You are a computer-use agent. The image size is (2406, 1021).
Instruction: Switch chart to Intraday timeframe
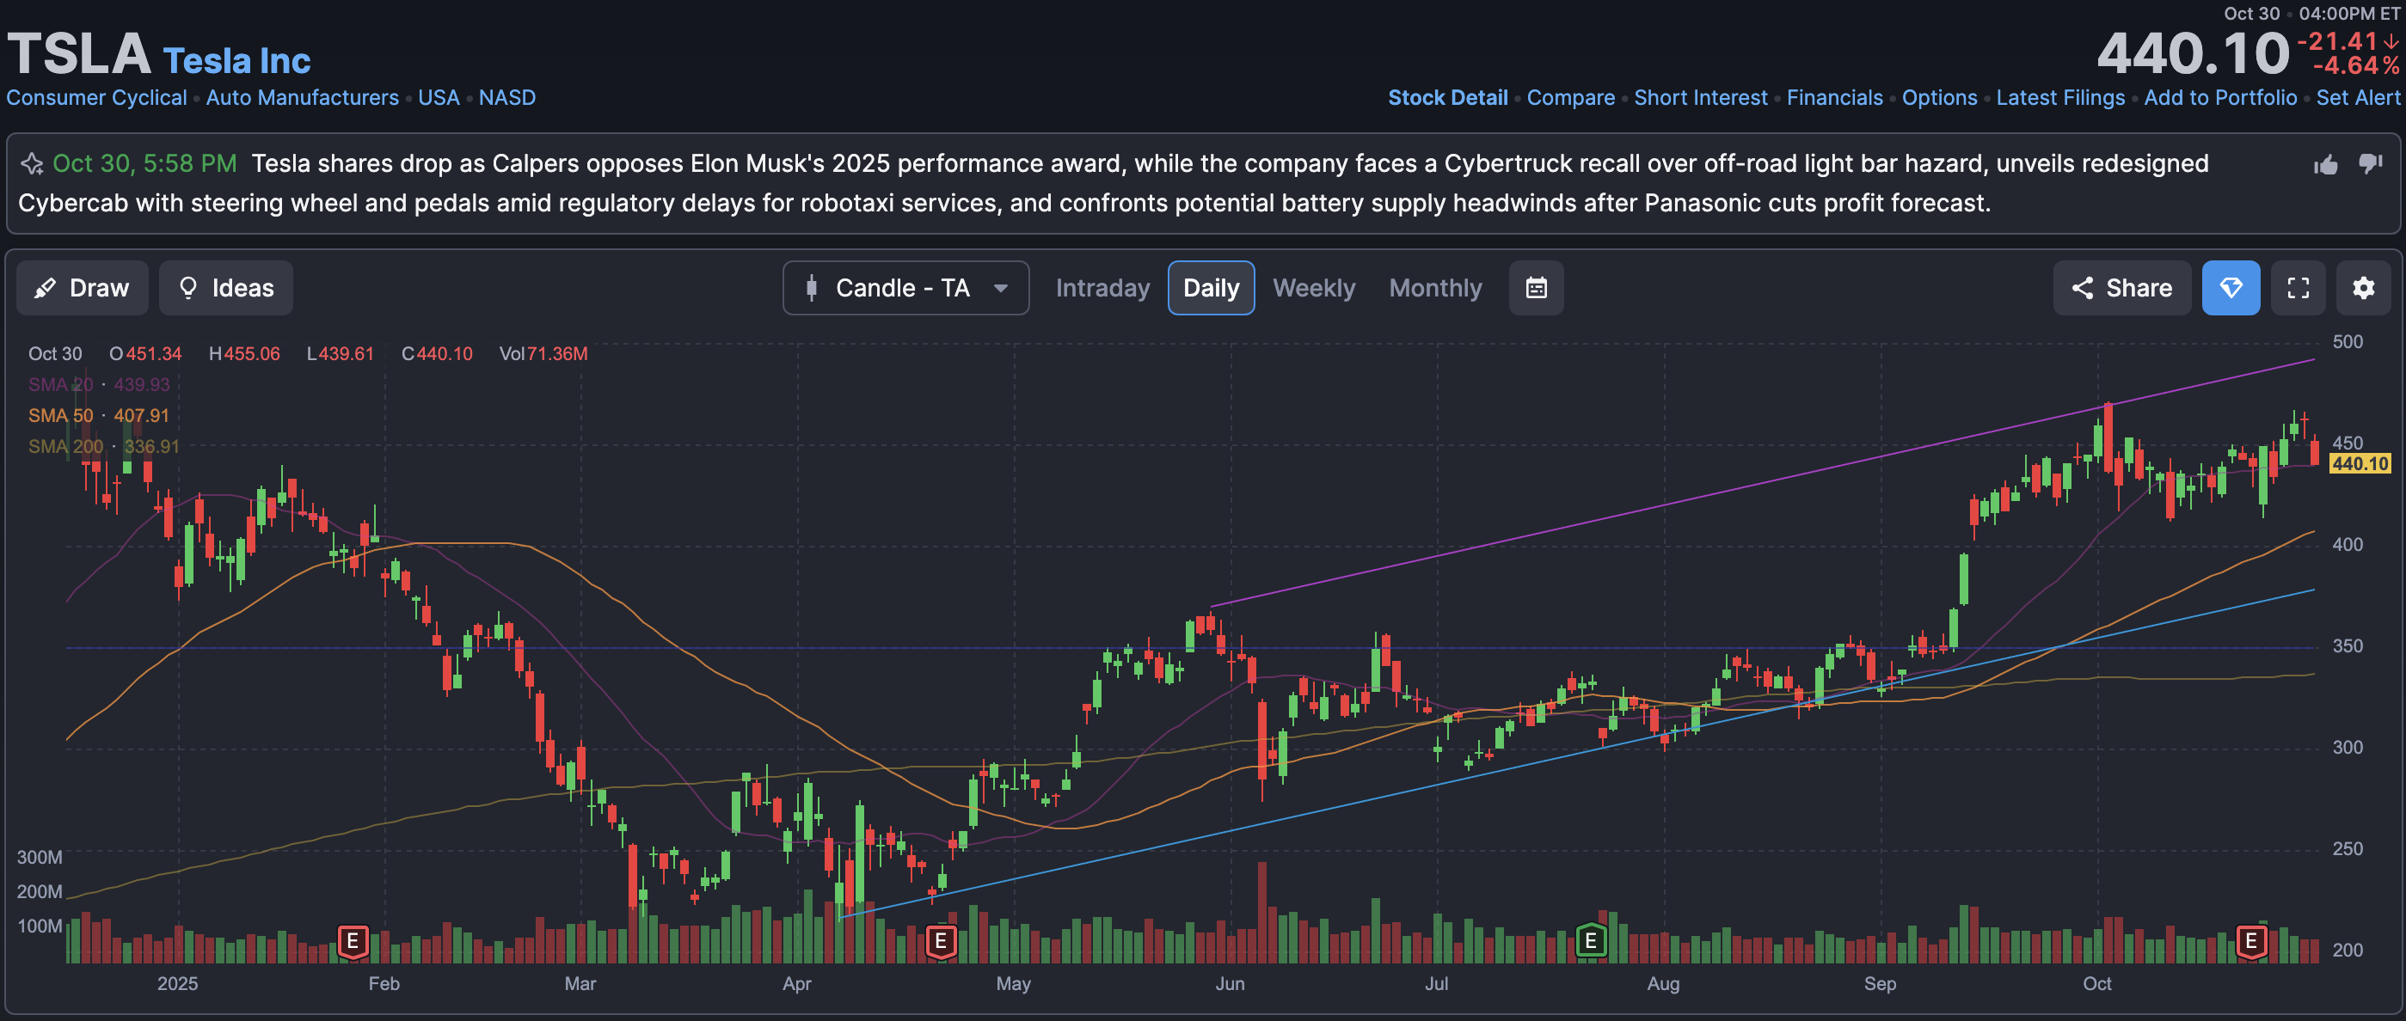point(1102,287)
